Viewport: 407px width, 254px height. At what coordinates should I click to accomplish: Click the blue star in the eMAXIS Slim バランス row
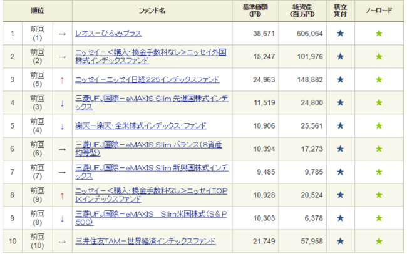click(340, 149)
